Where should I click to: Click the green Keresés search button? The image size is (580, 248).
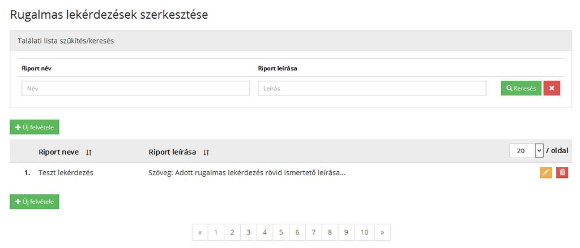tap(521, 88)
